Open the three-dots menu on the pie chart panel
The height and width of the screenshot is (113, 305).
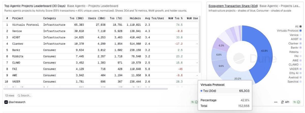point(276,102)
